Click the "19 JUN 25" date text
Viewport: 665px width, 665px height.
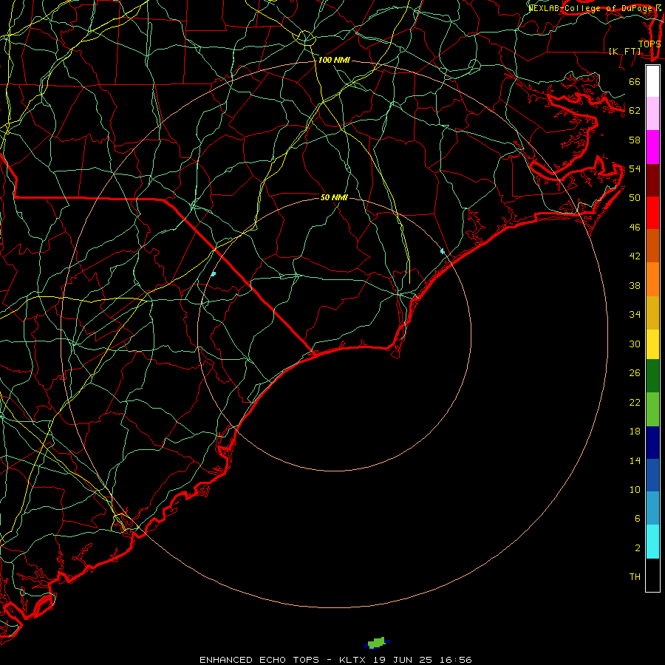(403, 660)
